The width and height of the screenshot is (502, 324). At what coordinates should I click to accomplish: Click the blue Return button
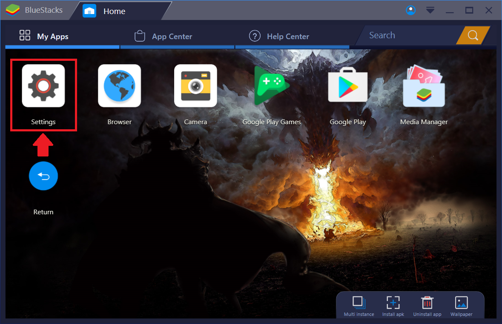click(x=43, y=176)
